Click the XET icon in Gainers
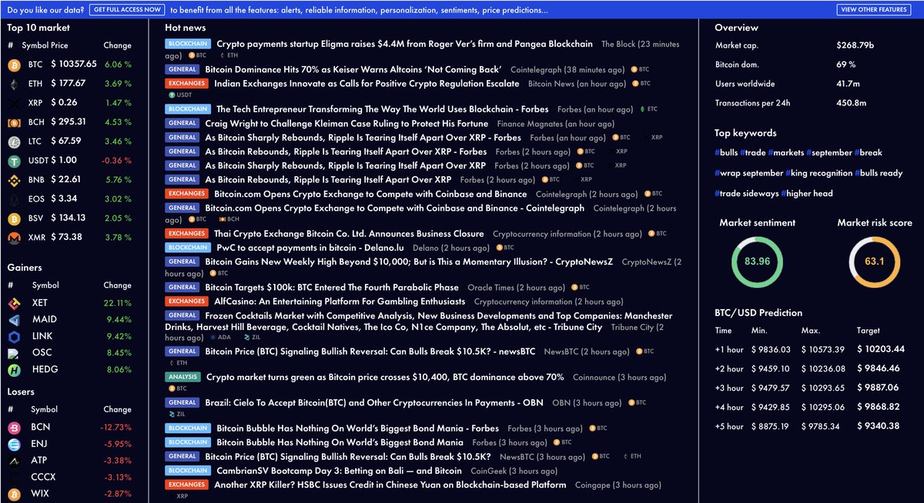Viewport: 924px width, 503px height. coord(14,303)
